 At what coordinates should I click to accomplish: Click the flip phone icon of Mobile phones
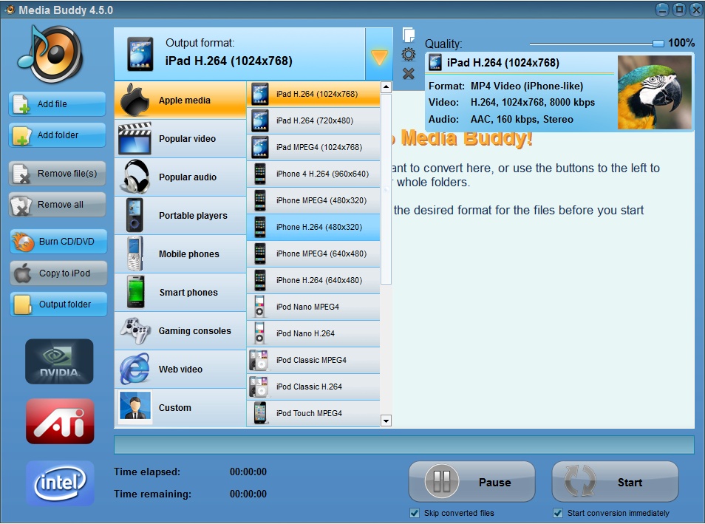[x=134, y=254]
